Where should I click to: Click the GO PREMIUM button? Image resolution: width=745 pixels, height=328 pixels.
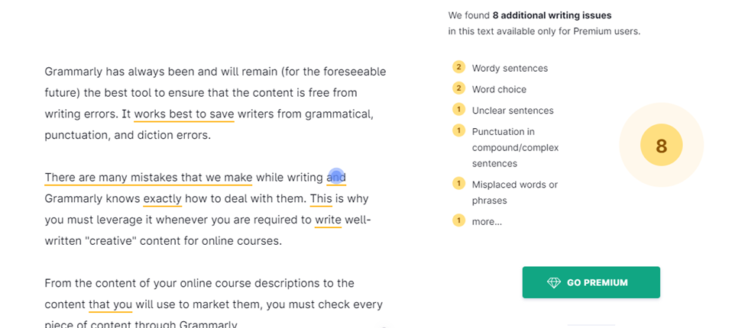pos(591,282)
